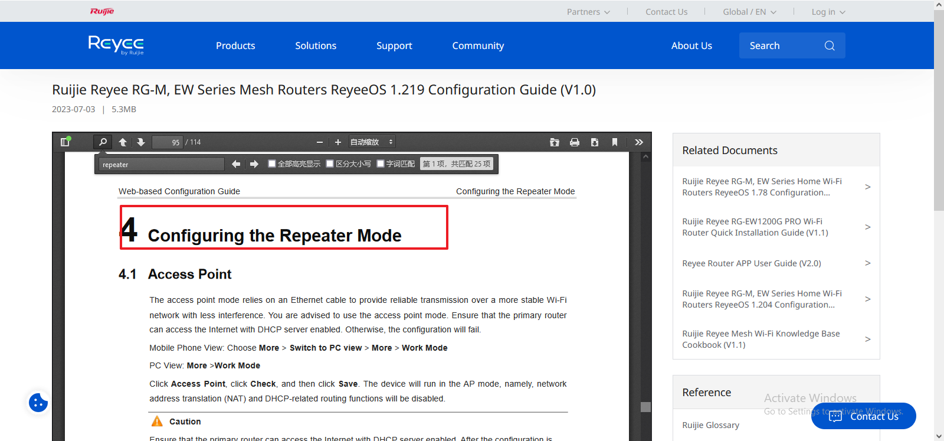Click the 2023-07-03 date text

click(x=73, y=109)
